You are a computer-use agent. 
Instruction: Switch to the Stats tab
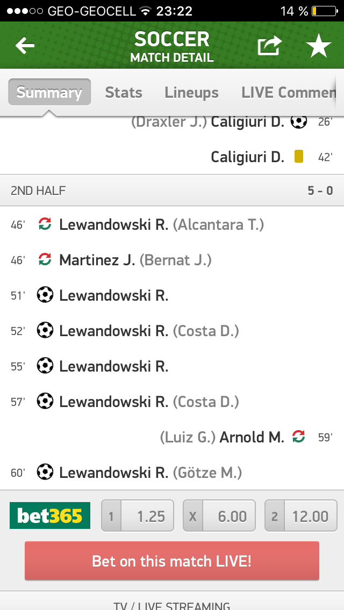coord(124,92)
